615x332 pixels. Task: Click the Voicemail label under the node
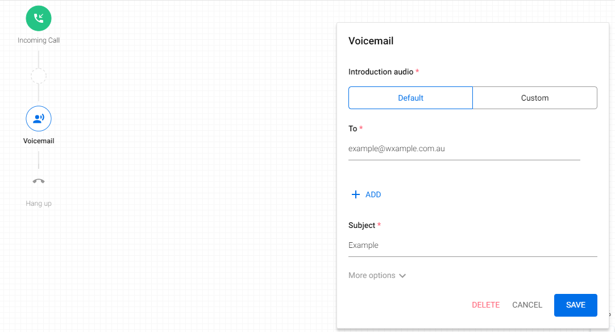tap(39, 141)
